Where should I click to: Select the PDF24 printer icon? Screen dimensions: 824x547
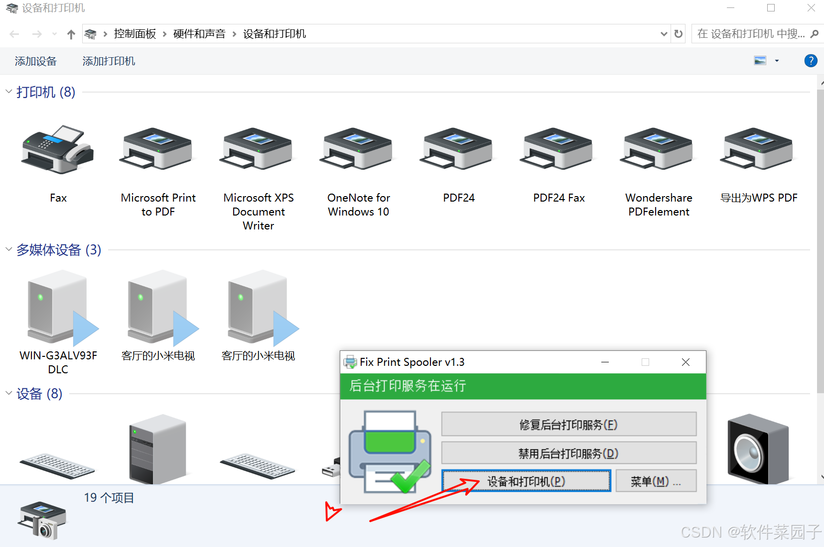coord(458,149)
